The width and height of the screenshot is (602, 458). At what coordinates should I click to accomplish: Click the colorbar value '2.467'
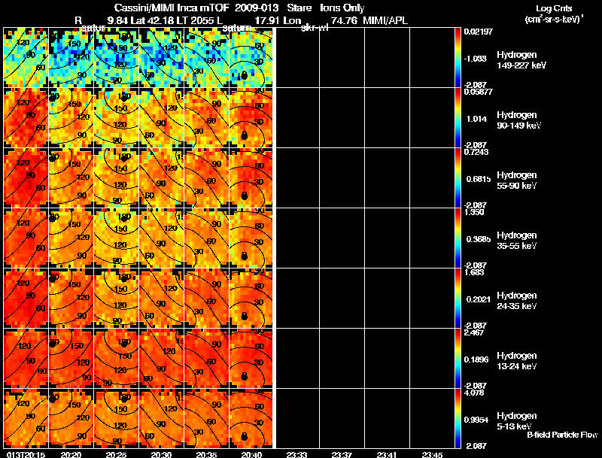click(474, 332)
